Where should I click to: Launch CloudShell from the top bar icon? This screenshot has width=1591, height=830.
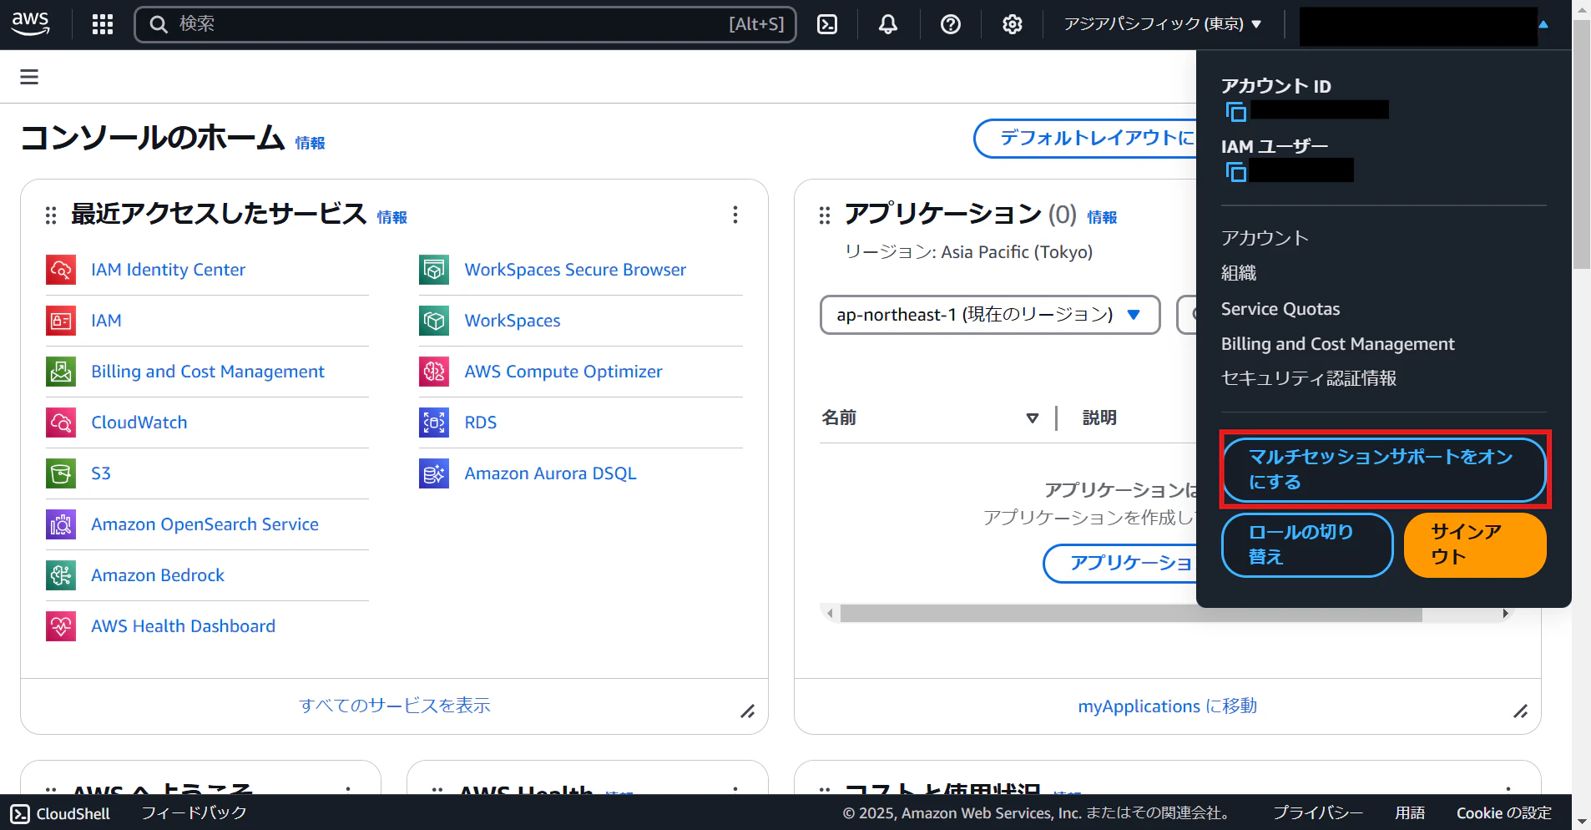click(x=827, y=24)
